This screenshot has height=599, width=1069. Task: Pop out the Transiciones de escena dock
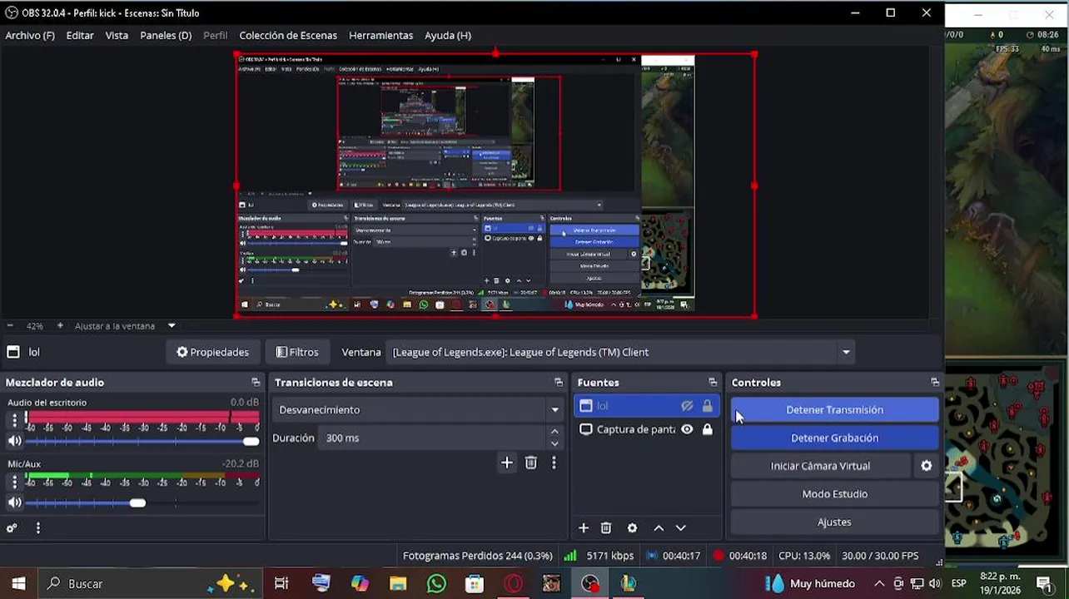coord(559,383)
